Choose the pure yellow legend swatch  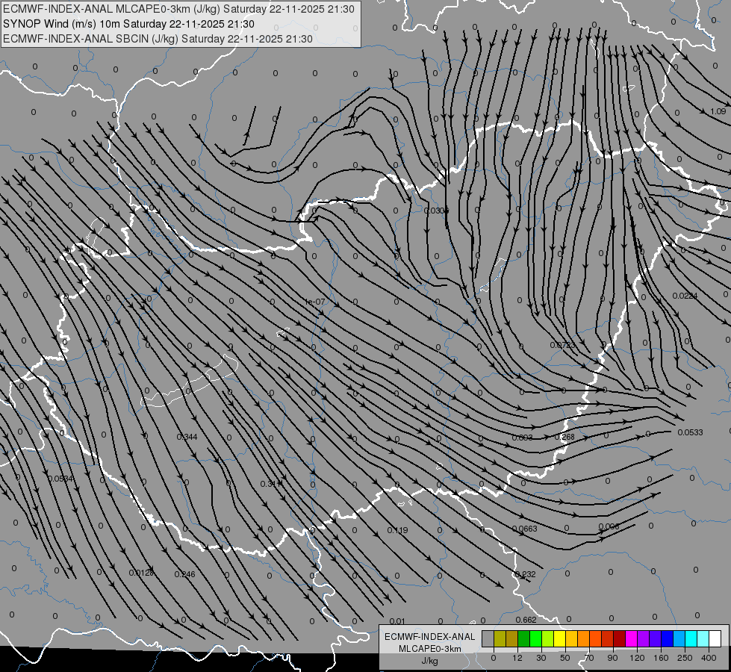pos(559,639)
